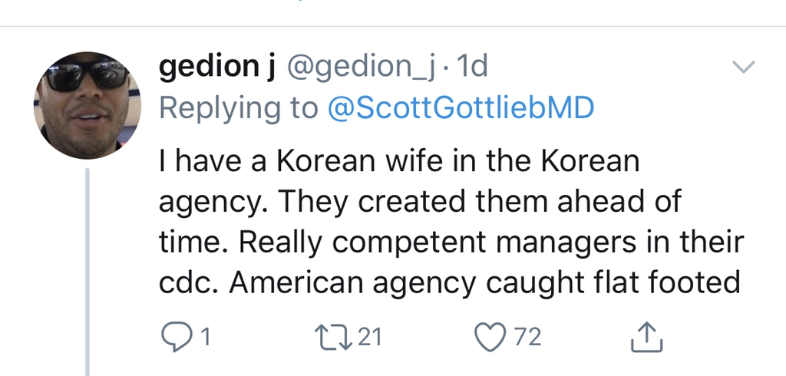Viewport: 786px width, 376px height.
Task: Tap the line "agency. They created them ahead of"
Action: pos(419,203)
